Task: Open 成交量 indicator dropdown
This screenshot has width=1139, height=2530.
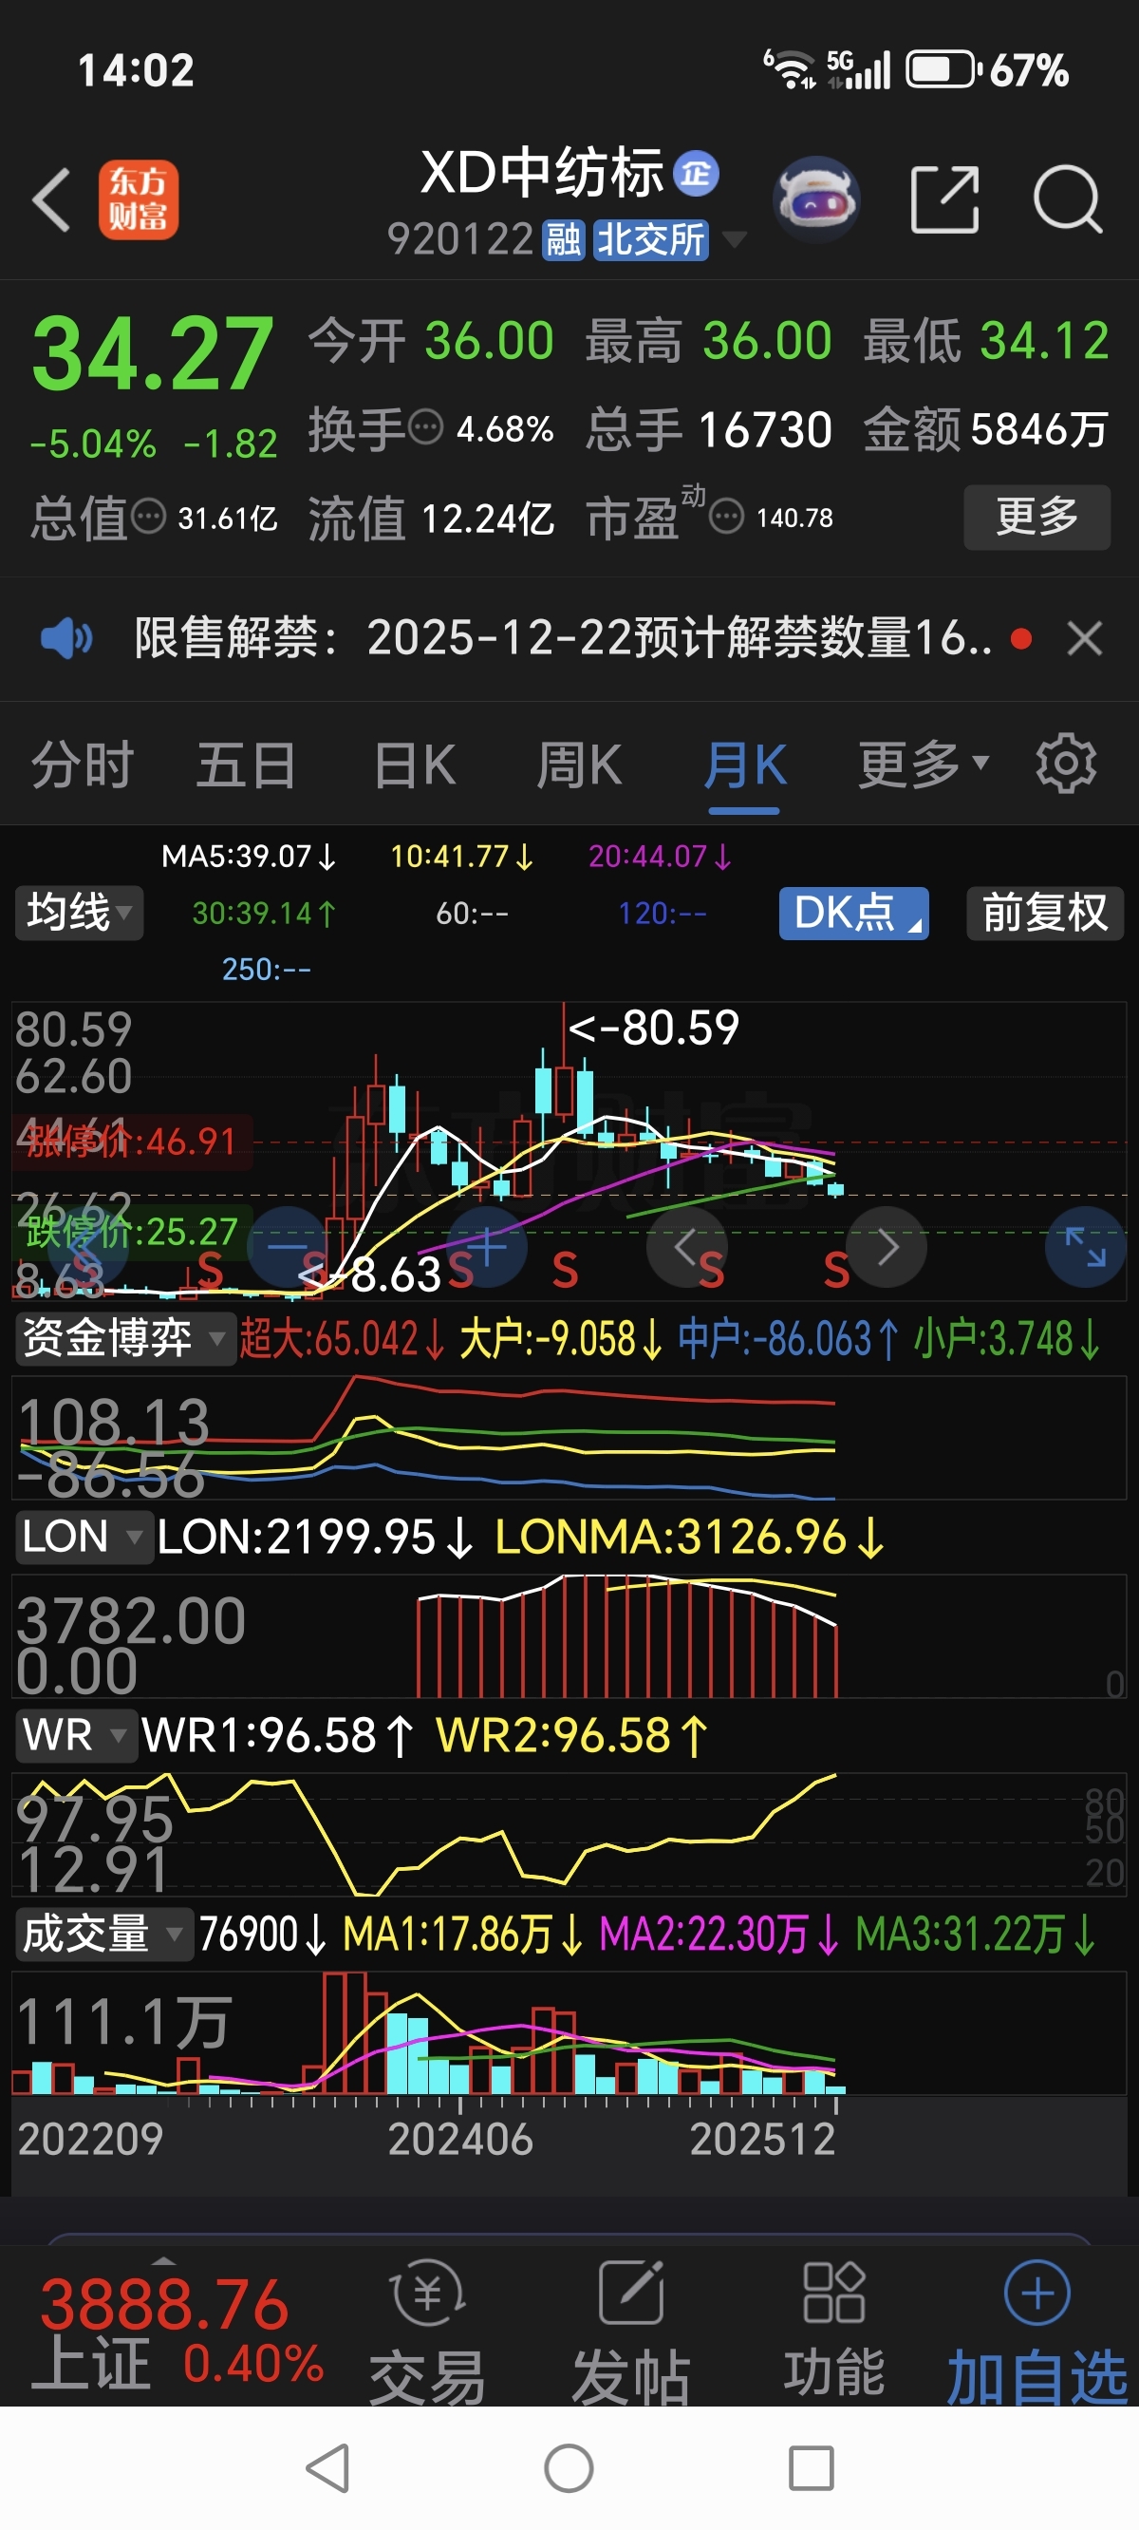Action: [x=104, y=1934]
